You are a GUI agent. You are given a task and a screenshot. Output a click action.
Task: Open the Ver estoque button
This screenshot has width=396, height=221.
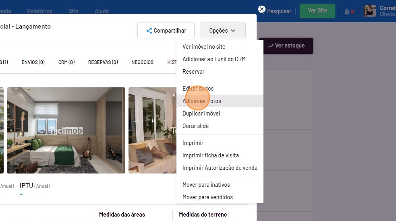(286, 46)
